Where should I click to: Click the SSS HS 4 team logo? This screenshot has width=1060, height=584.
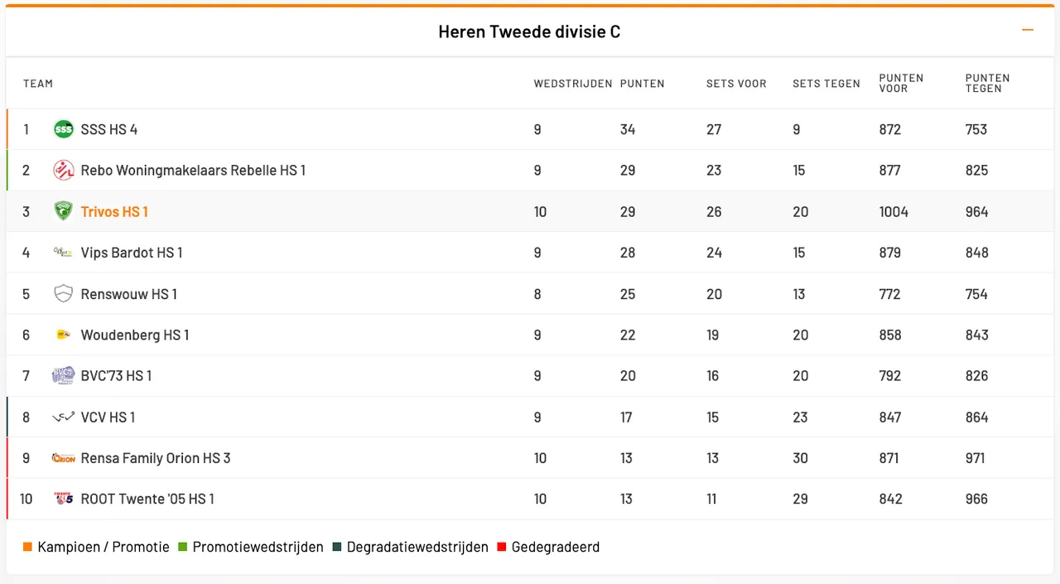(64, 129)
